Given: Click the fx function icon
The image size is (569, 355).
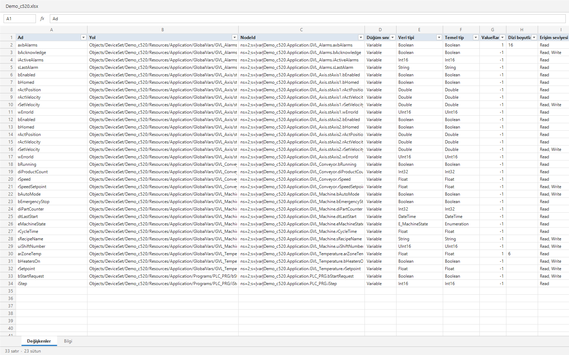Looking at the screenshot, I should tap(42, 19).
